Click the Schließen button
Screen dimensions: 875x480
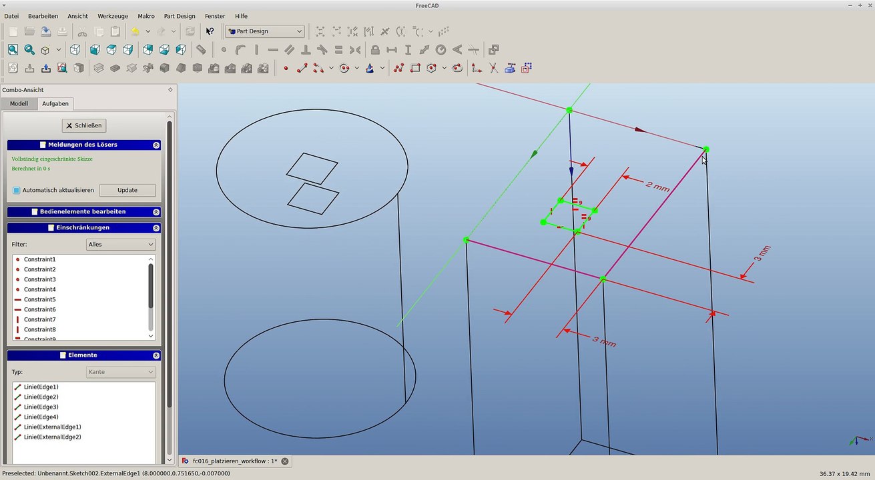point(84,125)
